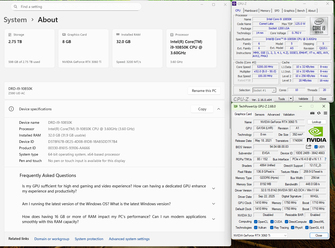The height and width of the screenshot is (248, 335).
Task: Collapse the Device specifications section chevron
Action: click(x=219, y=109)
